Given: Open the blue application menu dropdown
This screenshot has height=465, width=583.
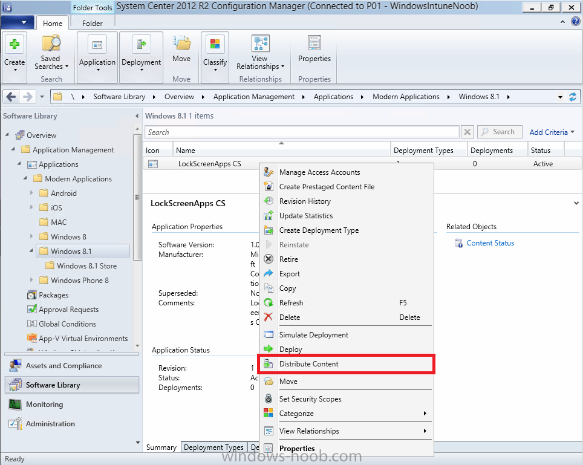Looking at the screenshot, I should [18, 22].
